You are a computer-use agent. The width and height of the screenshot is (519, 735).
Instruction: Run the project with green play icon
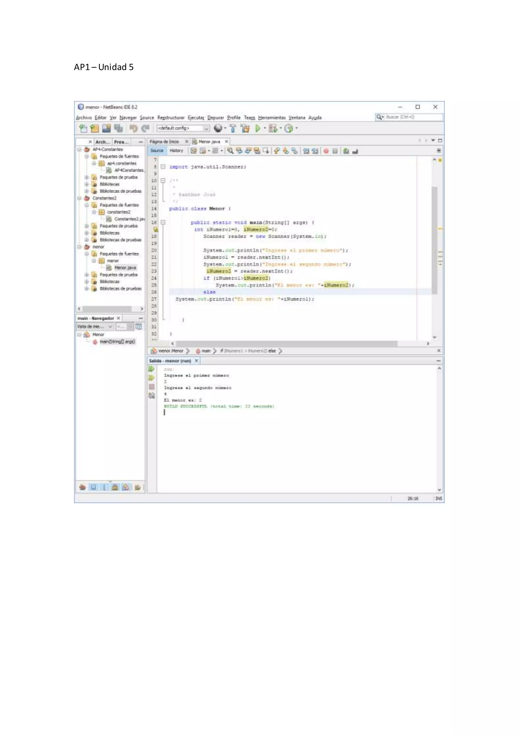click(x=257, y=128)
